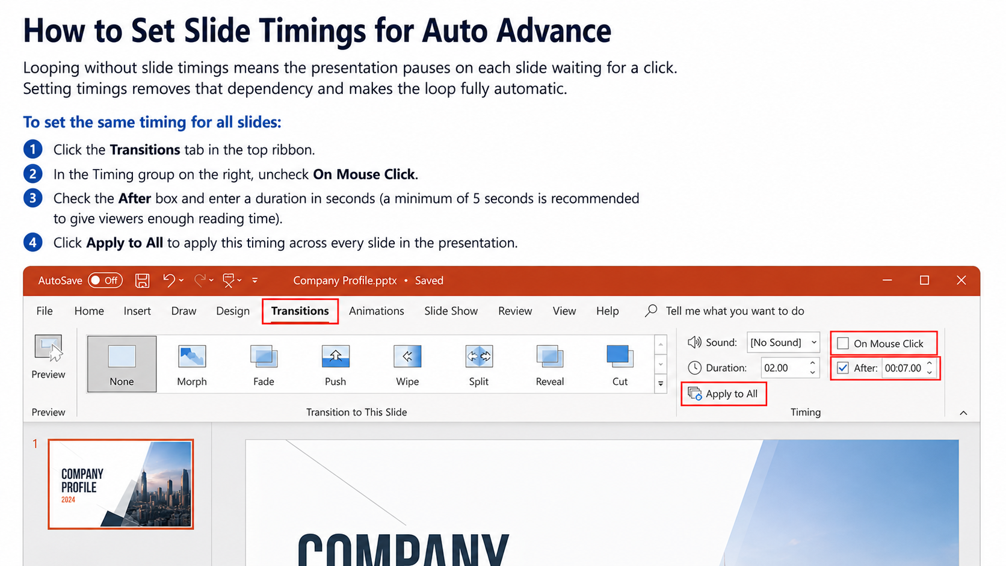Open the File tab
Viewport: 1006px width, 566px height.
[x=45, y=311]
